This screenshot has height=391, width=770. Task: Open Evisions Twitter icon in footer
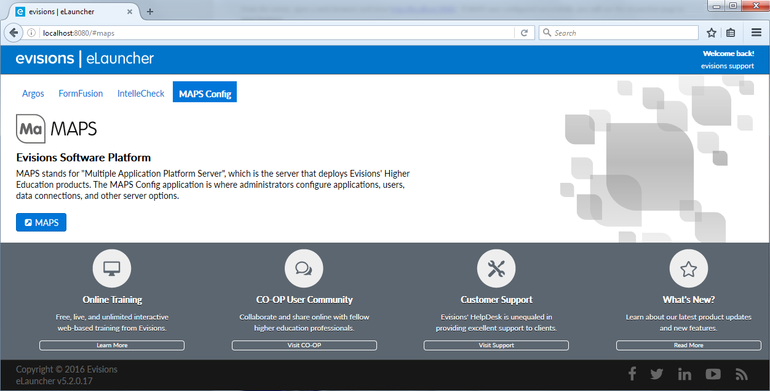pos(657,374)
